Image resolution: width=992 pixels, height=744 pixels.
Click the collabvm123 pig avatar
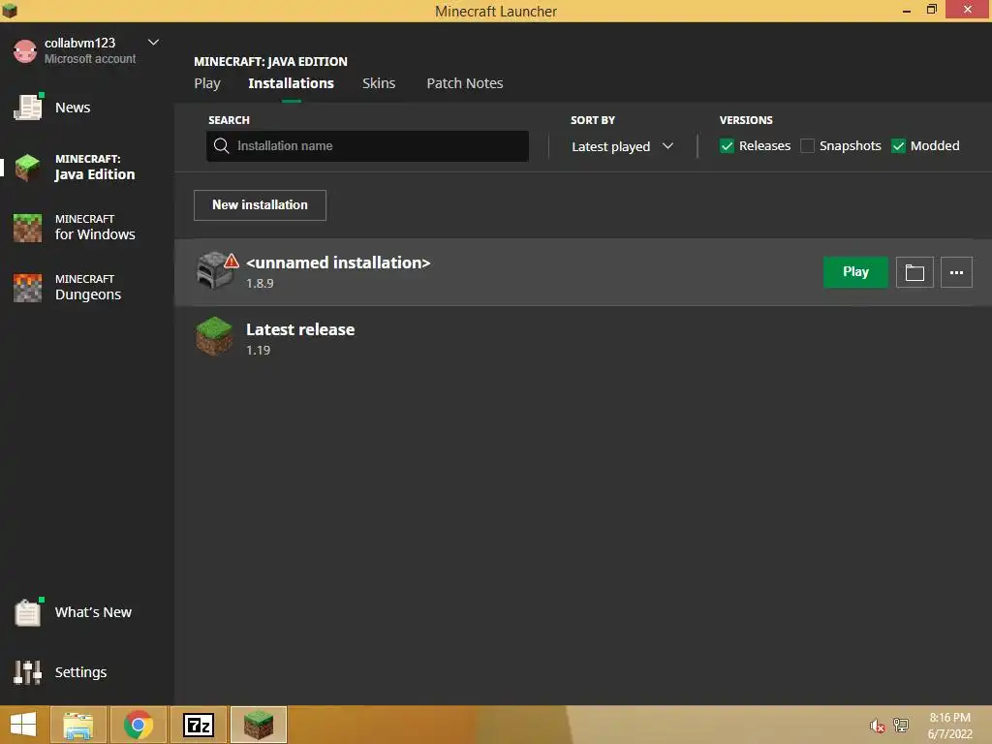(x=25, y=51)
